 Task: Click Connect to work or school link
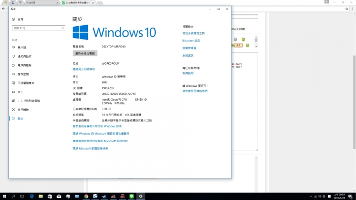(84, 69)
